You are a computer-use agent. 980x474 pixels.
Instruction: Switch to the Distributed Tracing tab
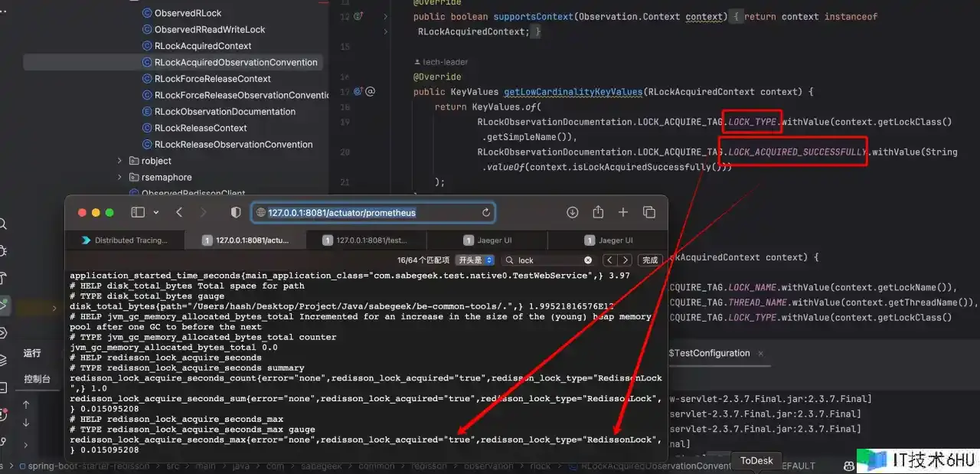[125, 240]
